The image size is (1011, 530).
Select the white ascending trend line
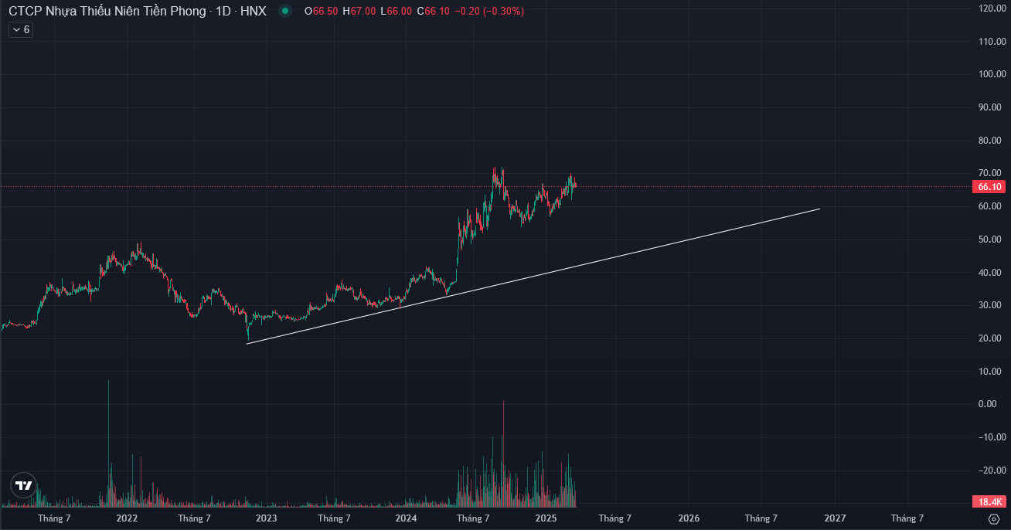coord(533,276)
